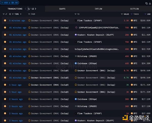Open the TOKEN column filter
This screenshot has width=152, height=123.
pyautogui.click(x=131, y=14)
